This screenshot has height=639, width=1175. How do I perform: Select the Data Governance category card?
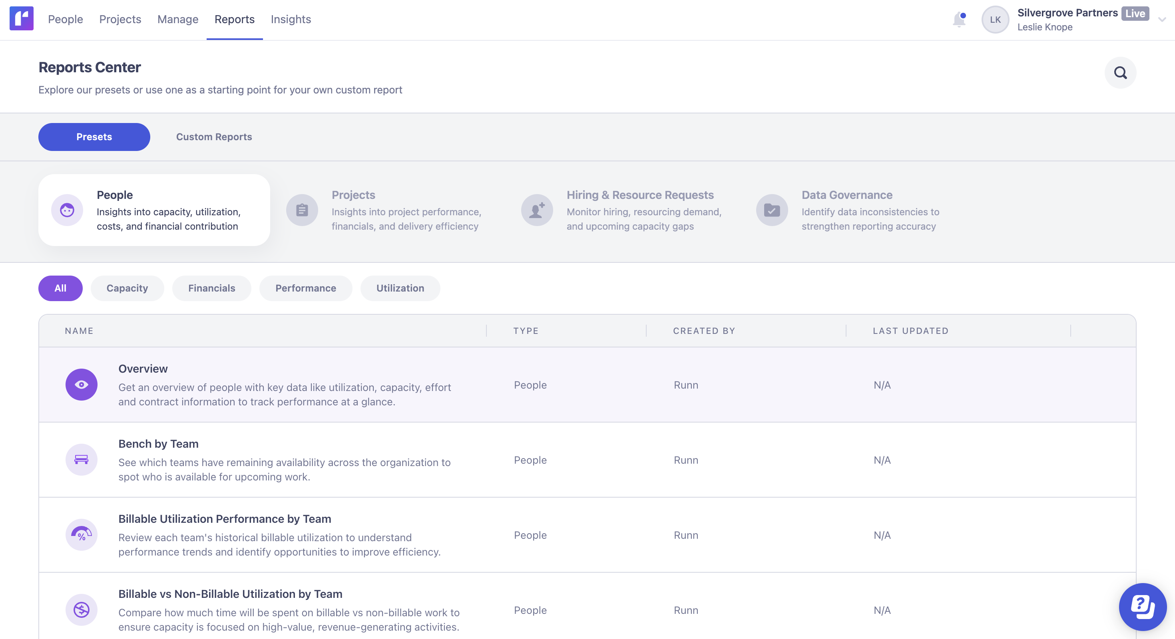click(853, 210)
